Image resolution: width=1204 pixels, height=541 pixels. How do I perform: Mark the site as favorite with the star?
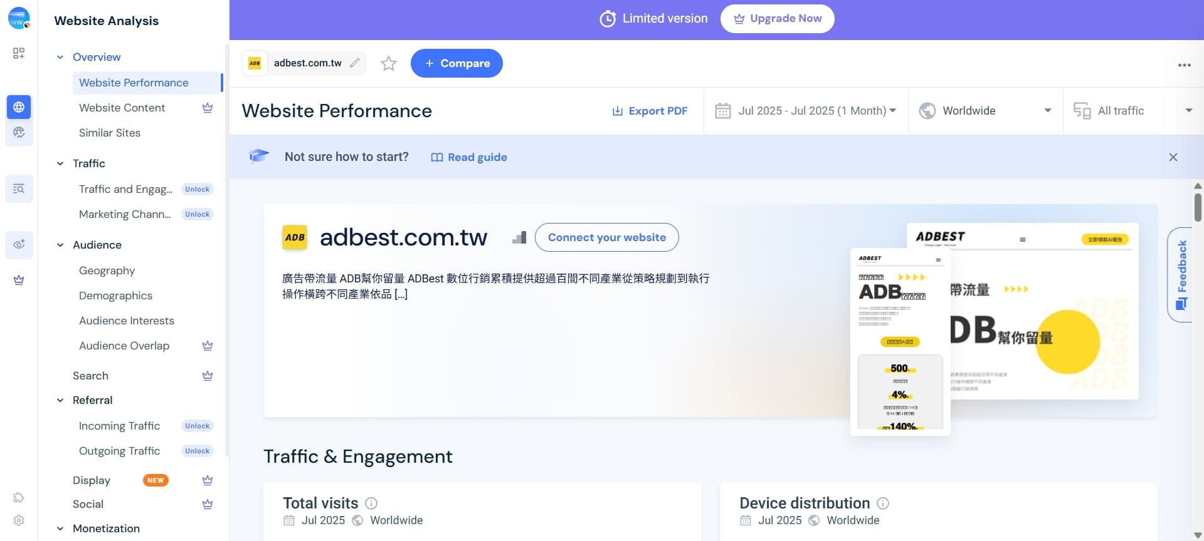coord(389,63)
